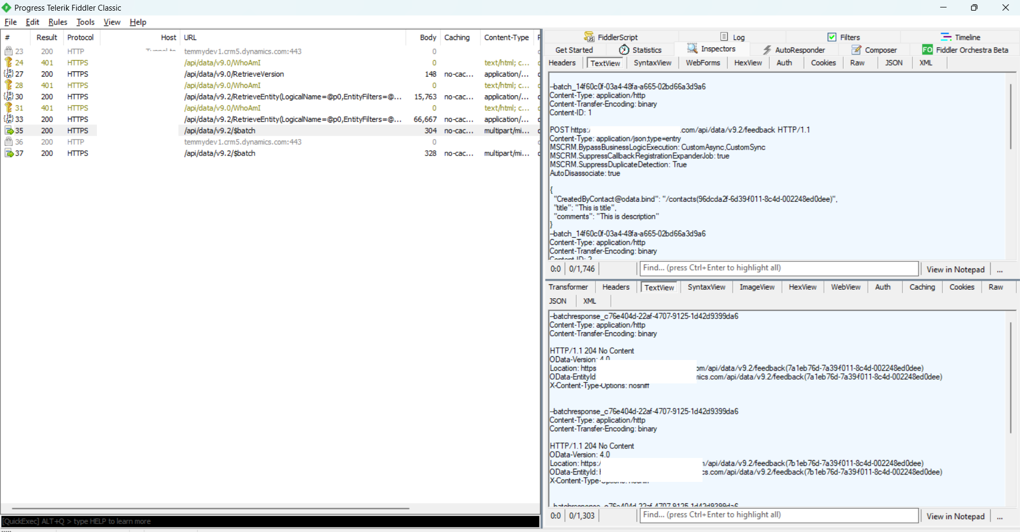Sort sessions by Protocol column header
The image size is (1020, 532).
pos(80,37)
